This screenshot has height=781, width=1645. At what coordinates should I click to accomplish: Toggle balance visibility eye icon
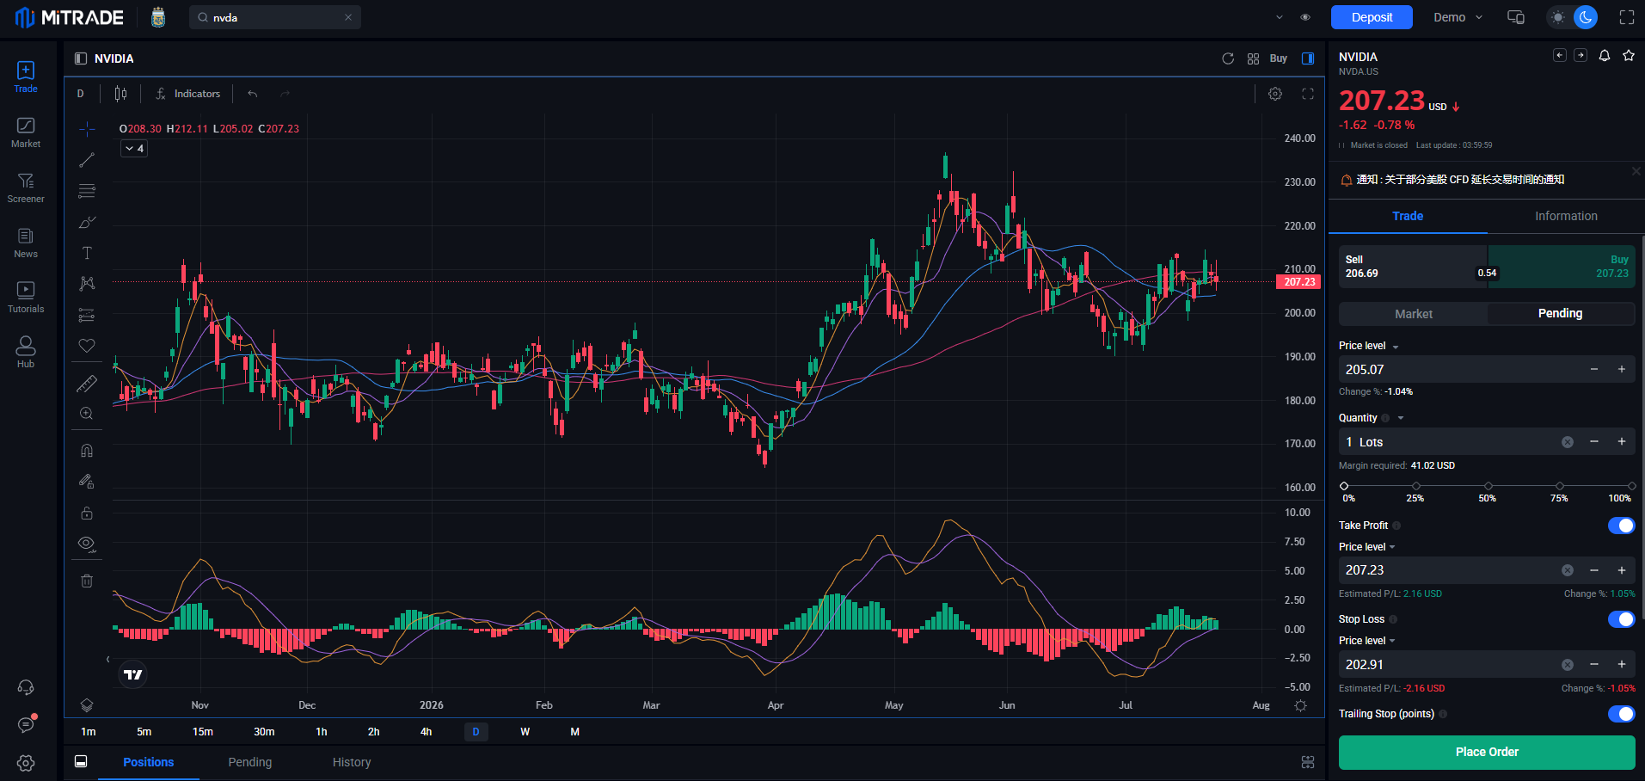[x=1305, y=17]
